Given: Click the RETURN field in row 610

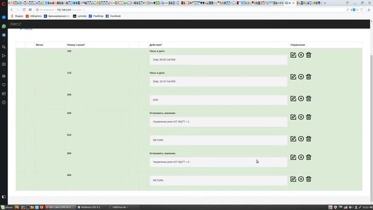Looking at the screenshot, I should click(219, 140).
